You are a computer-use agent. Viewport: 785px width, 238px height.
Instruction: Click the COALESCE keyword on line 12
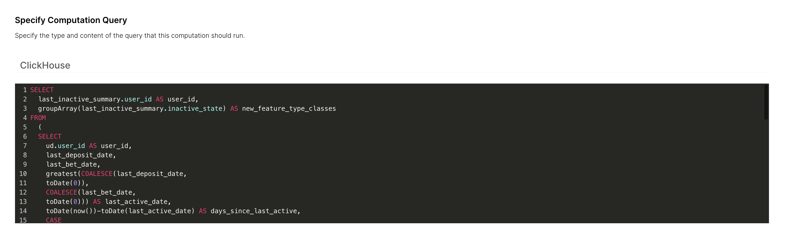[x=62, y=192]
